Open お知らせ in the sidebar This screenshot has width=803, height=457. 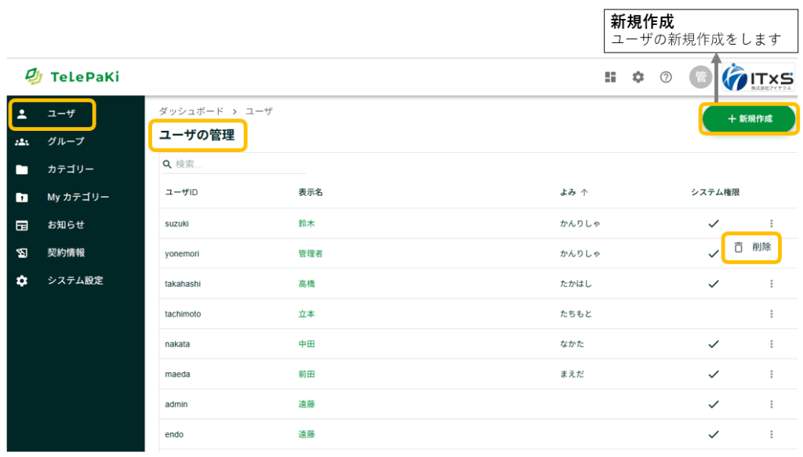(65, 225)
